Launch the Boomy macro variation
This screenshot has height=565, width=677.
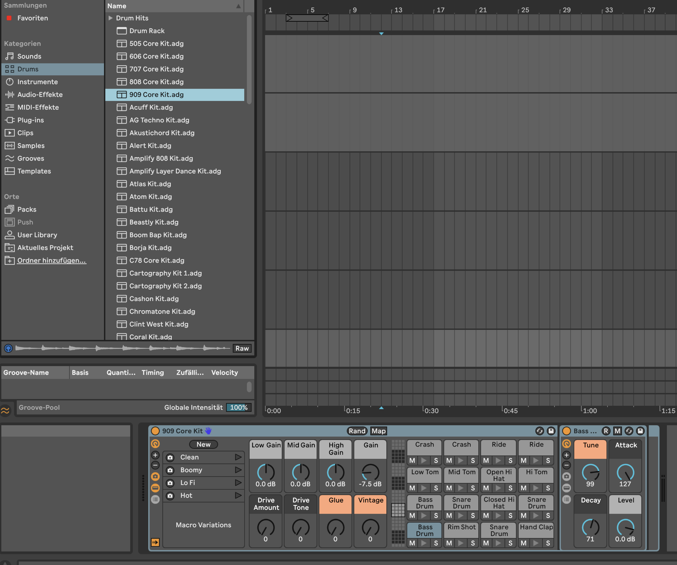point(238,470)
